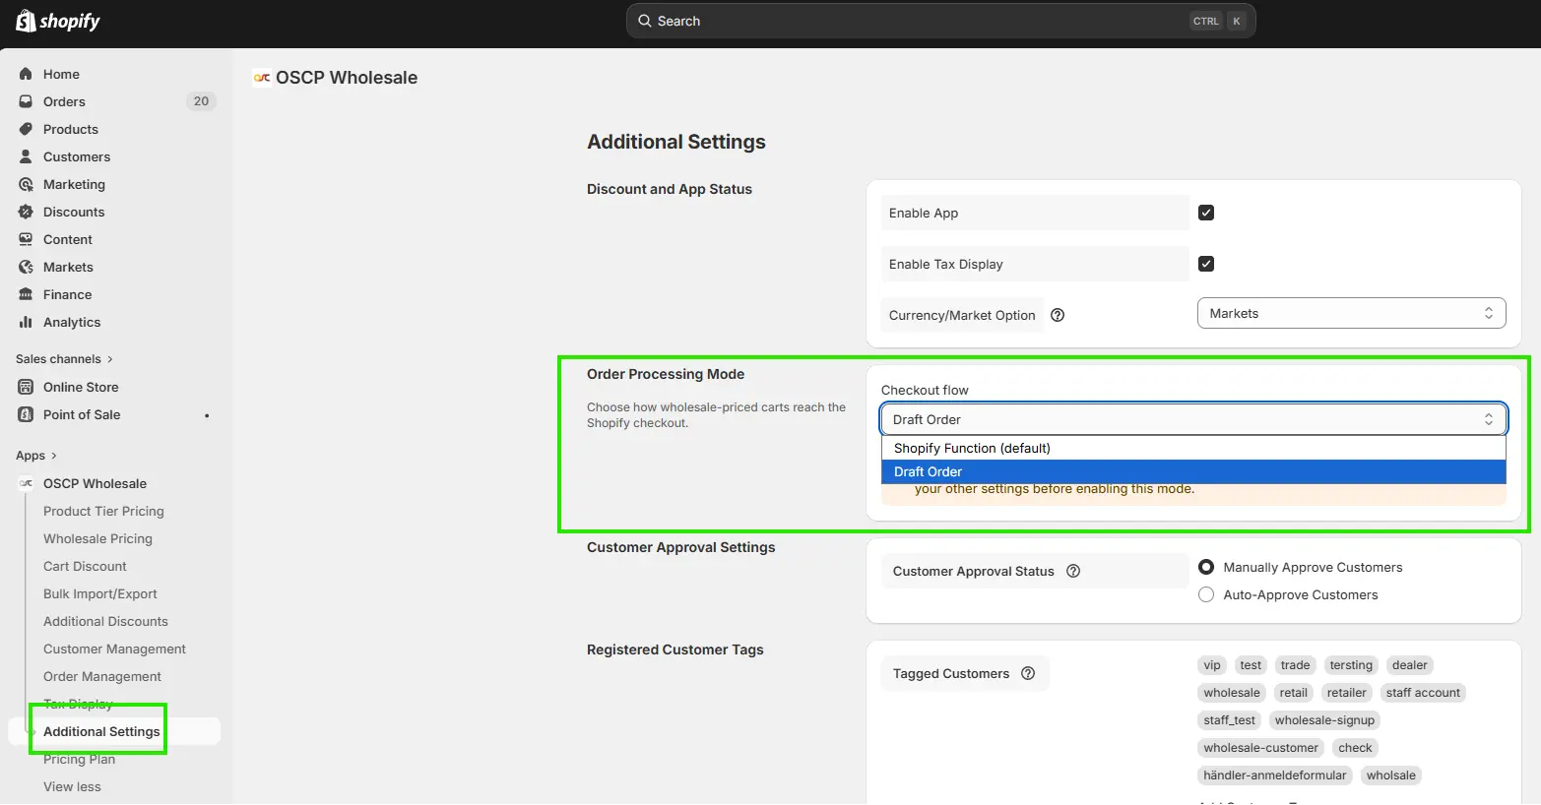The image size is (1541, 805).
Task: Click the search magnifier icon
Action: (x=644, y=21)
